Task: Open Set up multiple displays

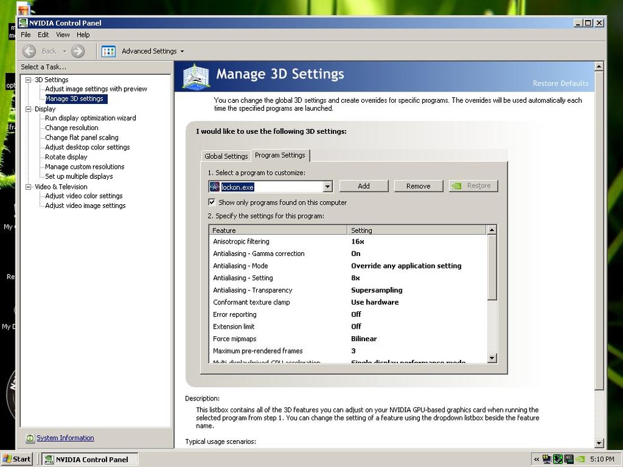Action: point(78,176)
